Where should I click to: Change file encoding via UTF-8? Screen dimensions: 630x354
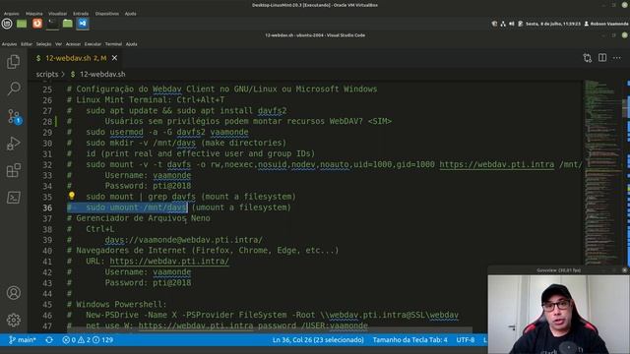(466, 340)
